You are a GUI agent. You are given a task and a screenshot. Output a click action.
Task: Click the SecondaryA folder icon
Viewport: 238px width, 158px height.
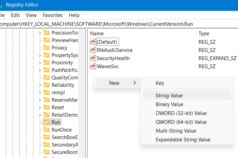(47, 144)
